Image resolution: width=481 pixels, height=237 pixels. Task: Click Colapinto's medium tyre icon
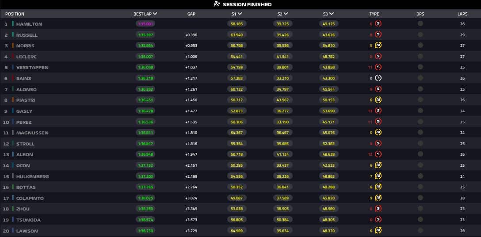pyautogui.click(x=378, y=198)
